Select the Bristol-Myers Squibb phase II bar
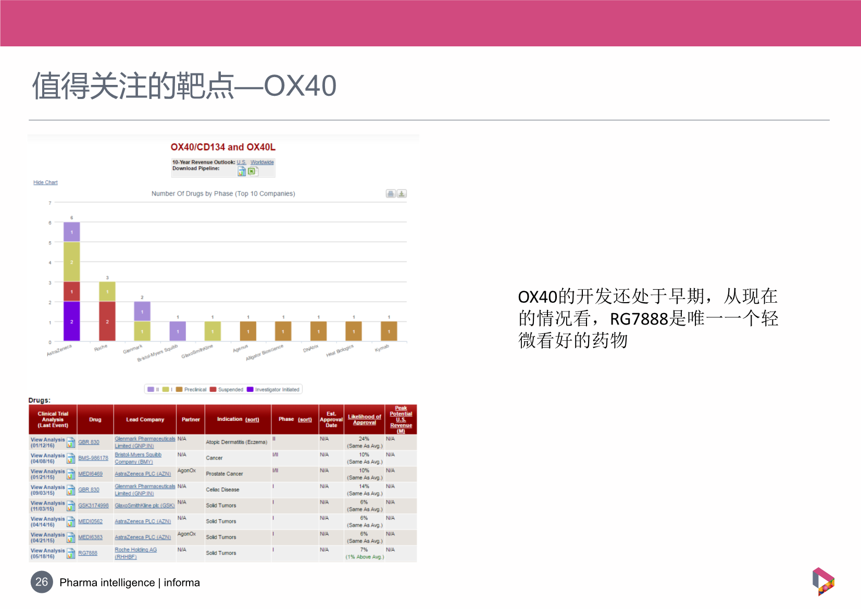This screenshot has height=609, width=861. (x=178, y=331)
